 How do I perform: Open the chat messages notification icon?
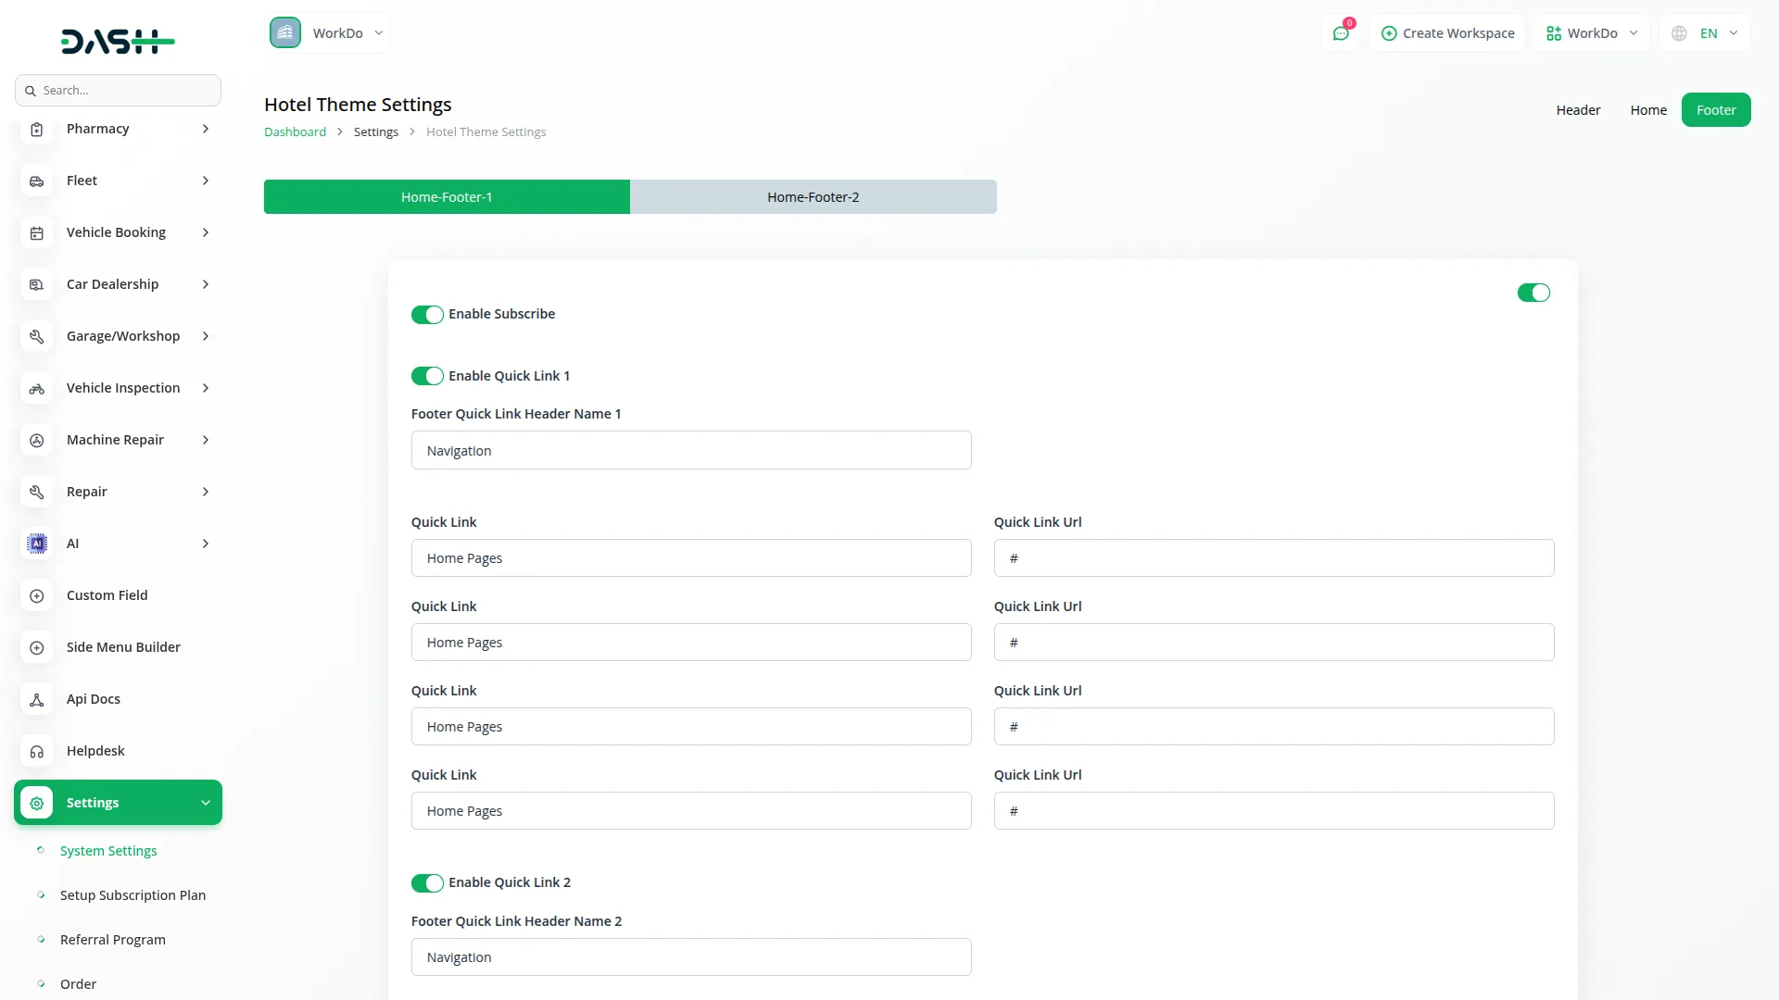click(1341, 33)
